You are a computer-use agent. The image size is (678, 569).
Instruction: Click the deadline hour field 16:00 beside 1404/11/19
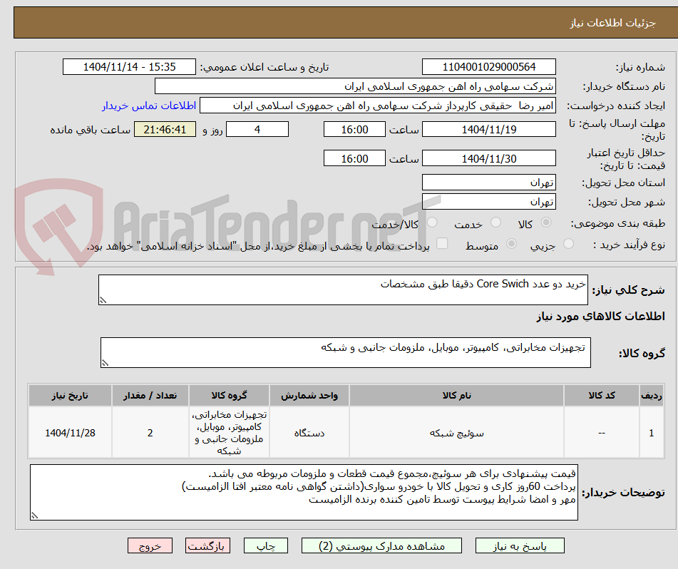pos(354,129)
